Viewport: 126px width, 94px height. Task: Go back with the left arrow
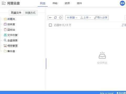click(50, 17)
